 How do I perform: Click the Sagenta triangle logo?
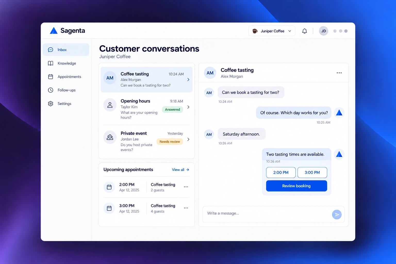point(54,31)
